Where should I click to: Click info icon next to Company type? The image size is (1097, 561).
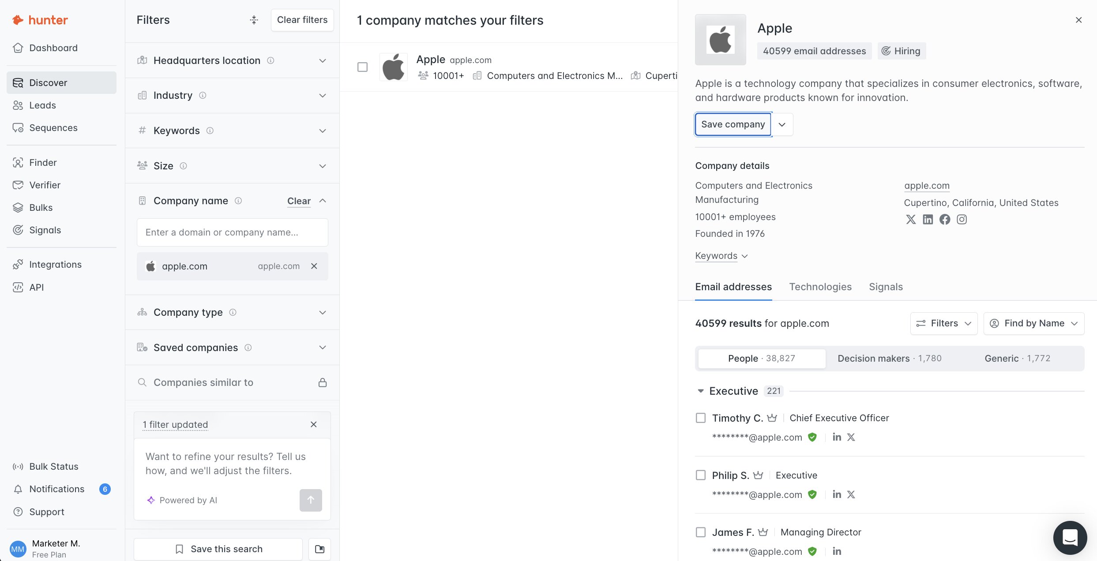[233, 312]
